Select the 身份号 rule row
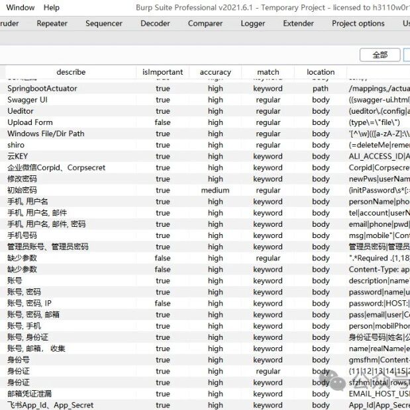The width and height of the screenshot is (410, 410). pyautogui.click(x=205, y=360)
